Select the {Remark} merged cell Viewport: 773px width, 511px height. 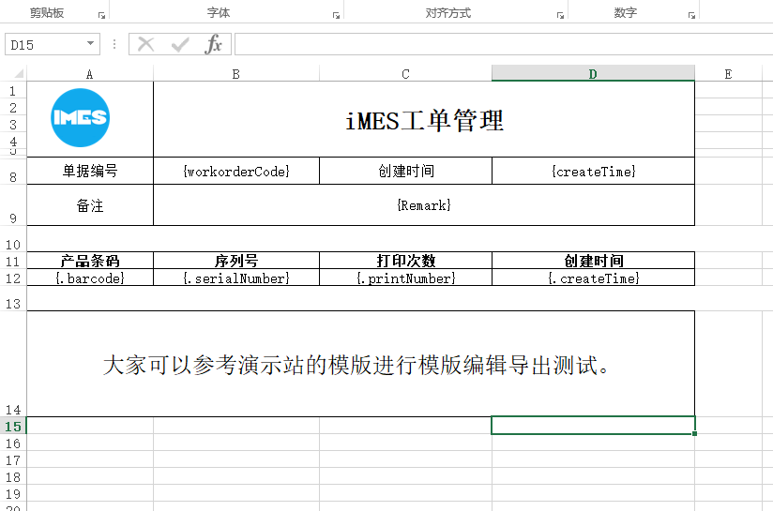(424, 205)
